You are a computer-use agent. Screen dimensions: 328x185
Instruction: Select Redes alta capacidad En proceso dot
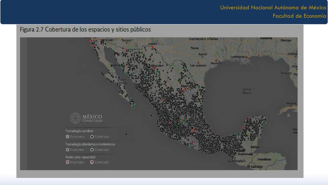click(67, 162)
